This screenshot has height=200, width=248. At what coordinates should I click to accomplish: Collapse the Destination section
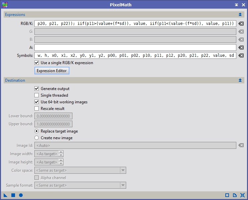click(x=240, y=80)
